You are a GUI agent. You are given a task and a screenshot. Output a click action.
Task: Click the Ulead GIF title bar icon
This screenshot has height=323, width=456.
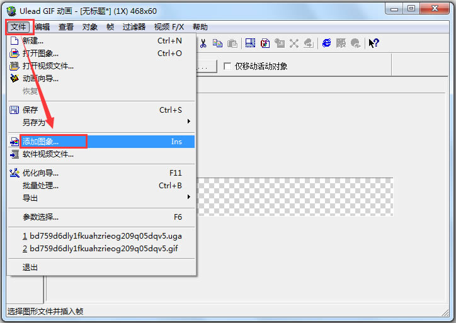click(11, 11)
